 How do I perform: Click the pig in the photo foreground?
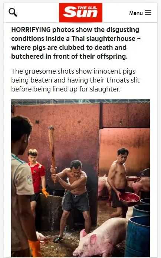coord(100,237)
